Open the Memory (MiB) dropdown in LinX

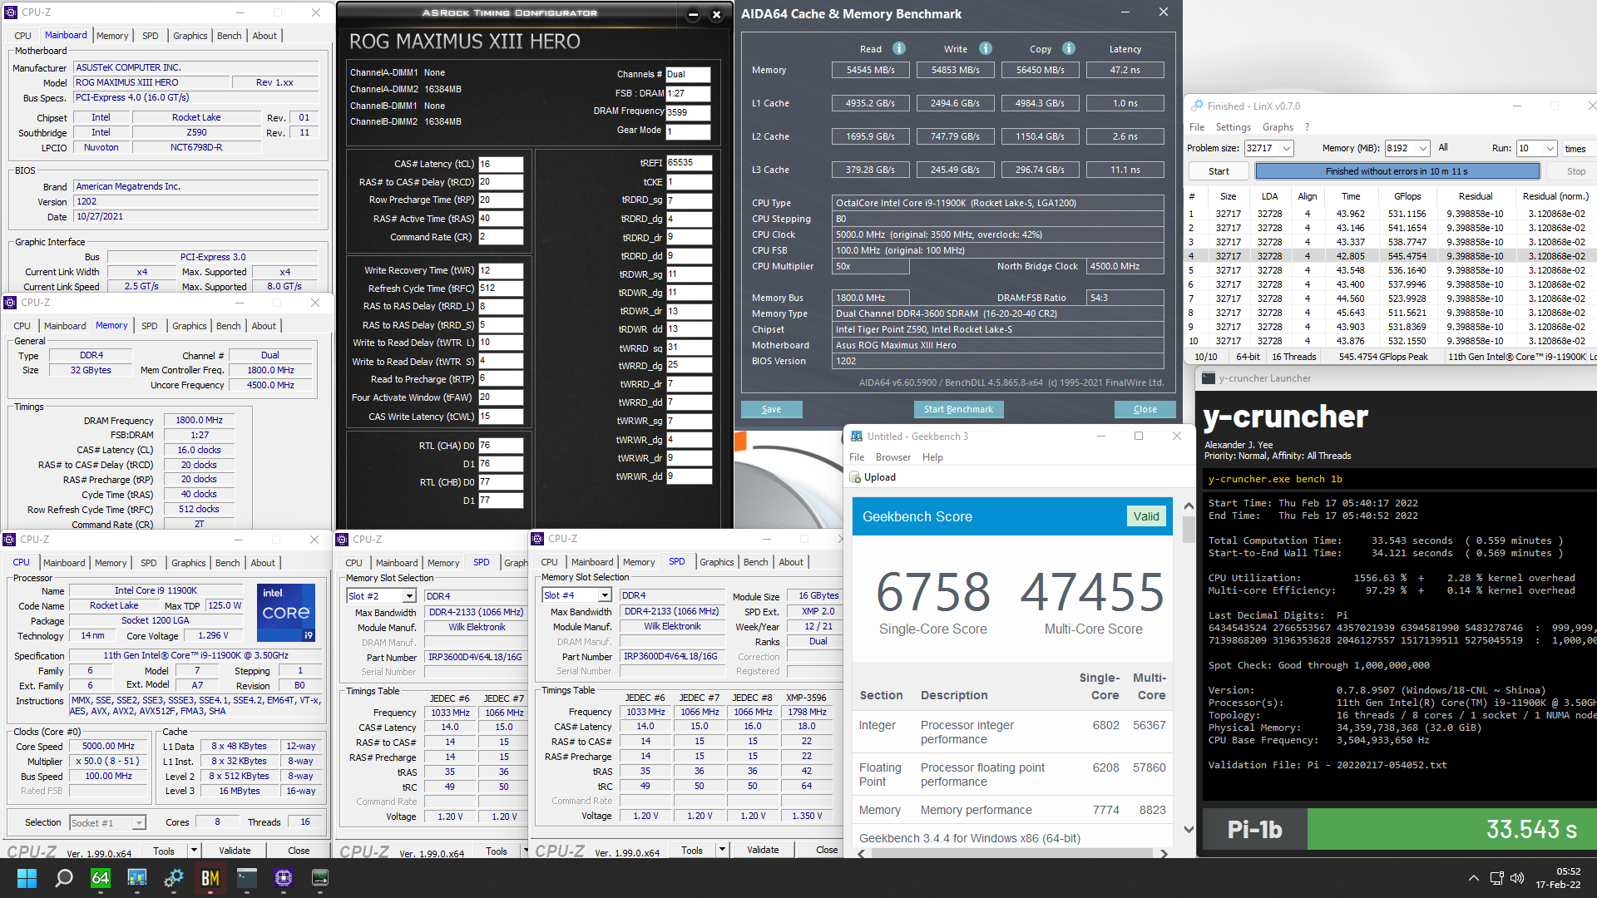(1422, 148)
